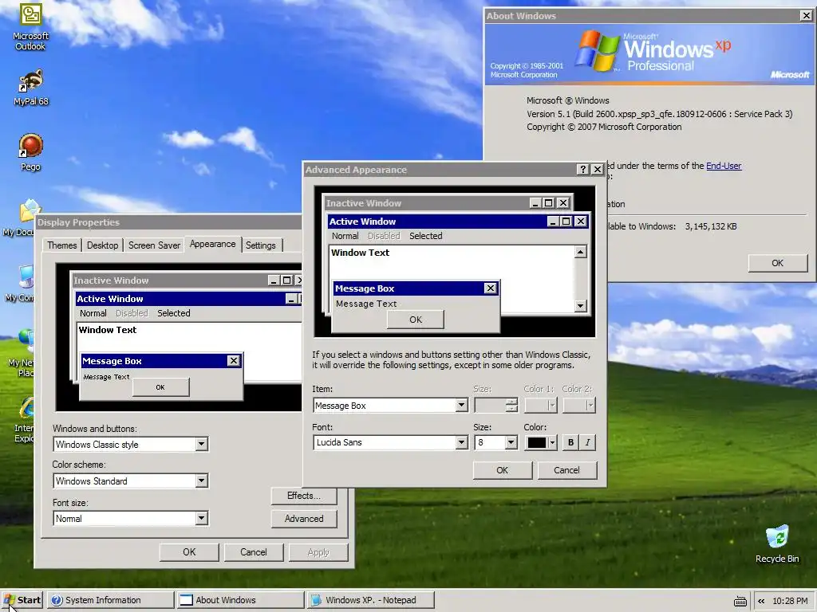Click the Start button on the taskbar
Image resolution: width=817 pixels, height=612 pixels.
coord(22,600)
